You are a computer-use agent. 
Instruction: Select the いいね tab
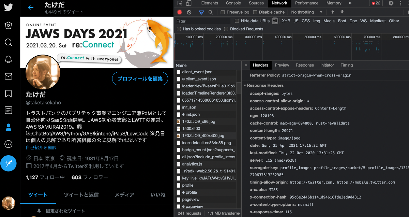[x=158, y=195]
